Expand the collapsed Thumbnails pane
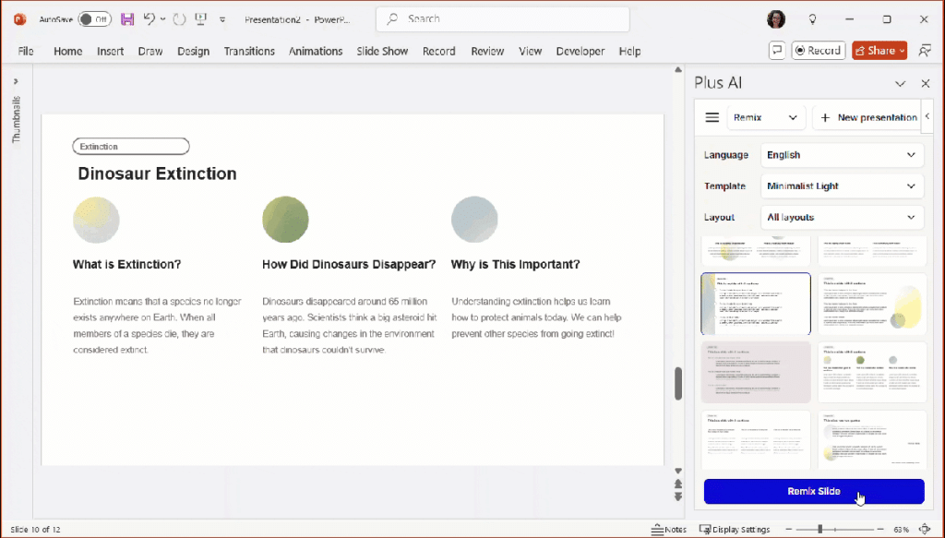The width and height of the screenshot is (945, 538). [x=16, y=82]
